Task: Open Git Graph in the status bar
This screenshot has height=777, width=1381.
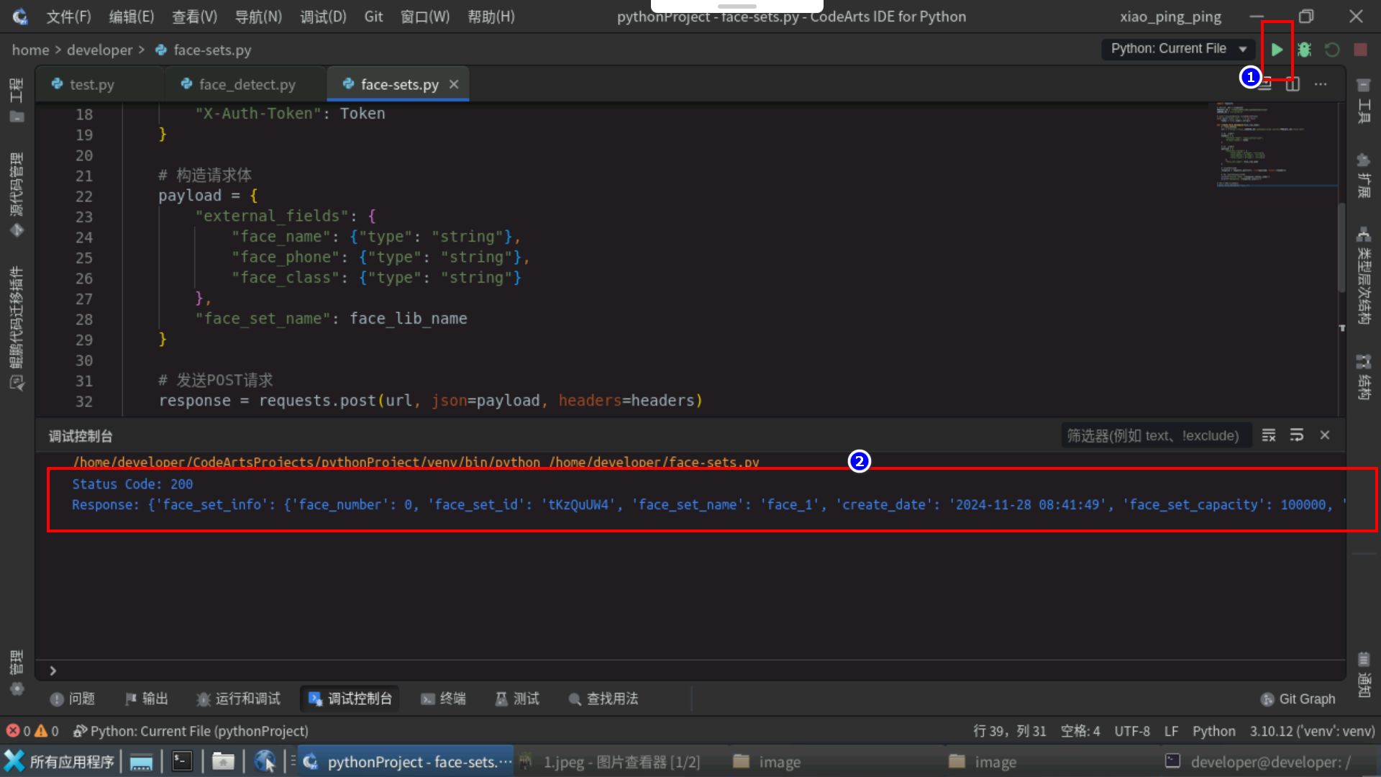Action: [1298, 699]
